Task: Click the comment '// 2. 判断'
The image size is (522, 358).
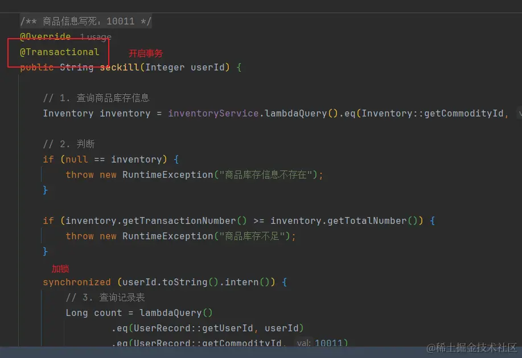Action: pos(69,144)
